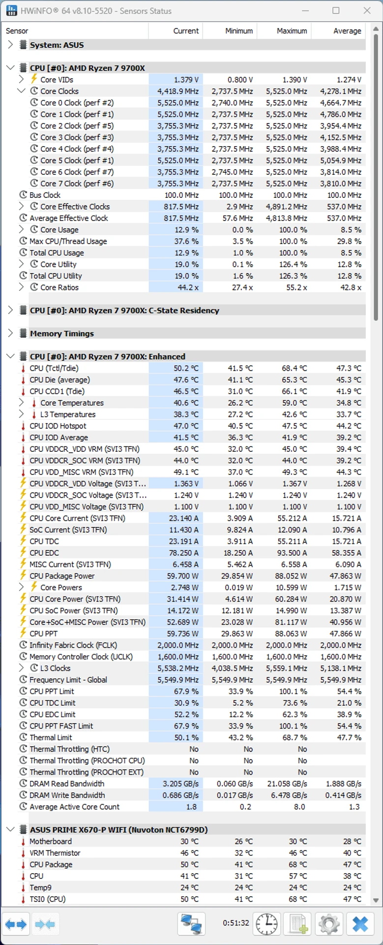This screenshot has width=383, height=945.
Task: Click the scrollbar up arrow
Action: point(376,29)
